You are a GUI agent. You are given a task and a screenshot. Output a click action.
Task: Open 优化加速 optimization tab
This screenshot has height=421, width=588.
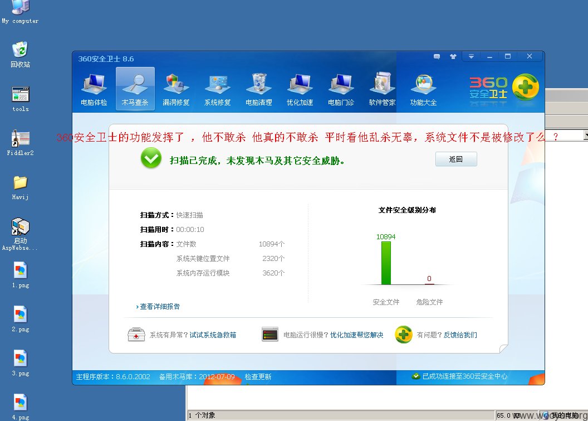click(300, 89)
